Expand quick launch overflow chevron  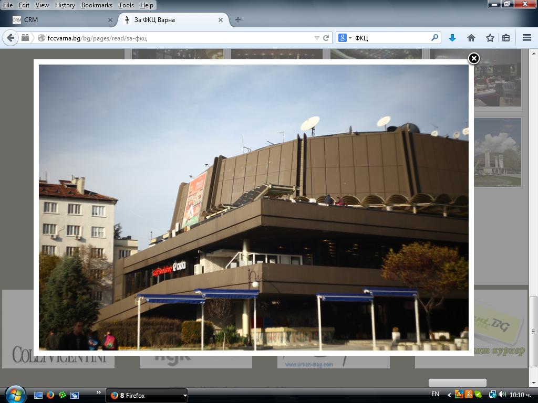tap(98, 393)
